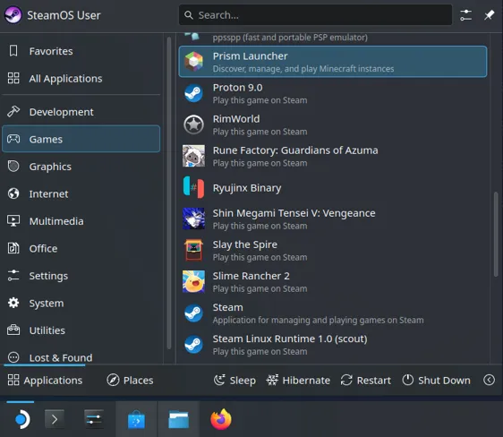
Task: Select the Development category
Action: click(81, 112)
